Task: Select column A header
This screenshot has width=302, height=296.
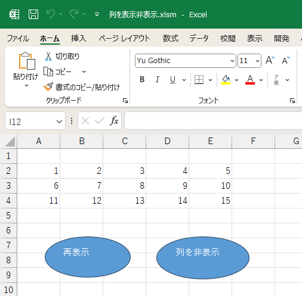Action: [39, 141]
